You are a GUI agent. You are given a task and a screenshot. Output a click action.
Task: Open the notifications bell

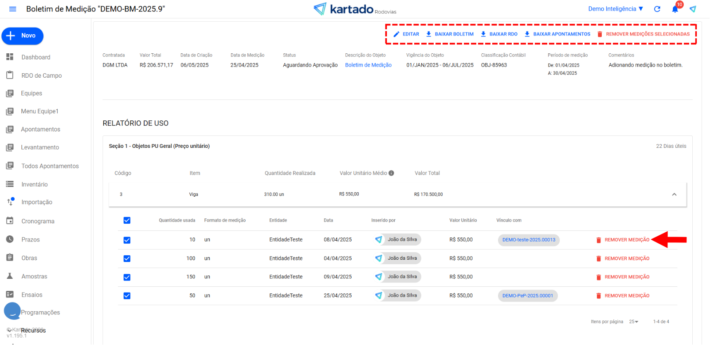(x=675, y=9)
